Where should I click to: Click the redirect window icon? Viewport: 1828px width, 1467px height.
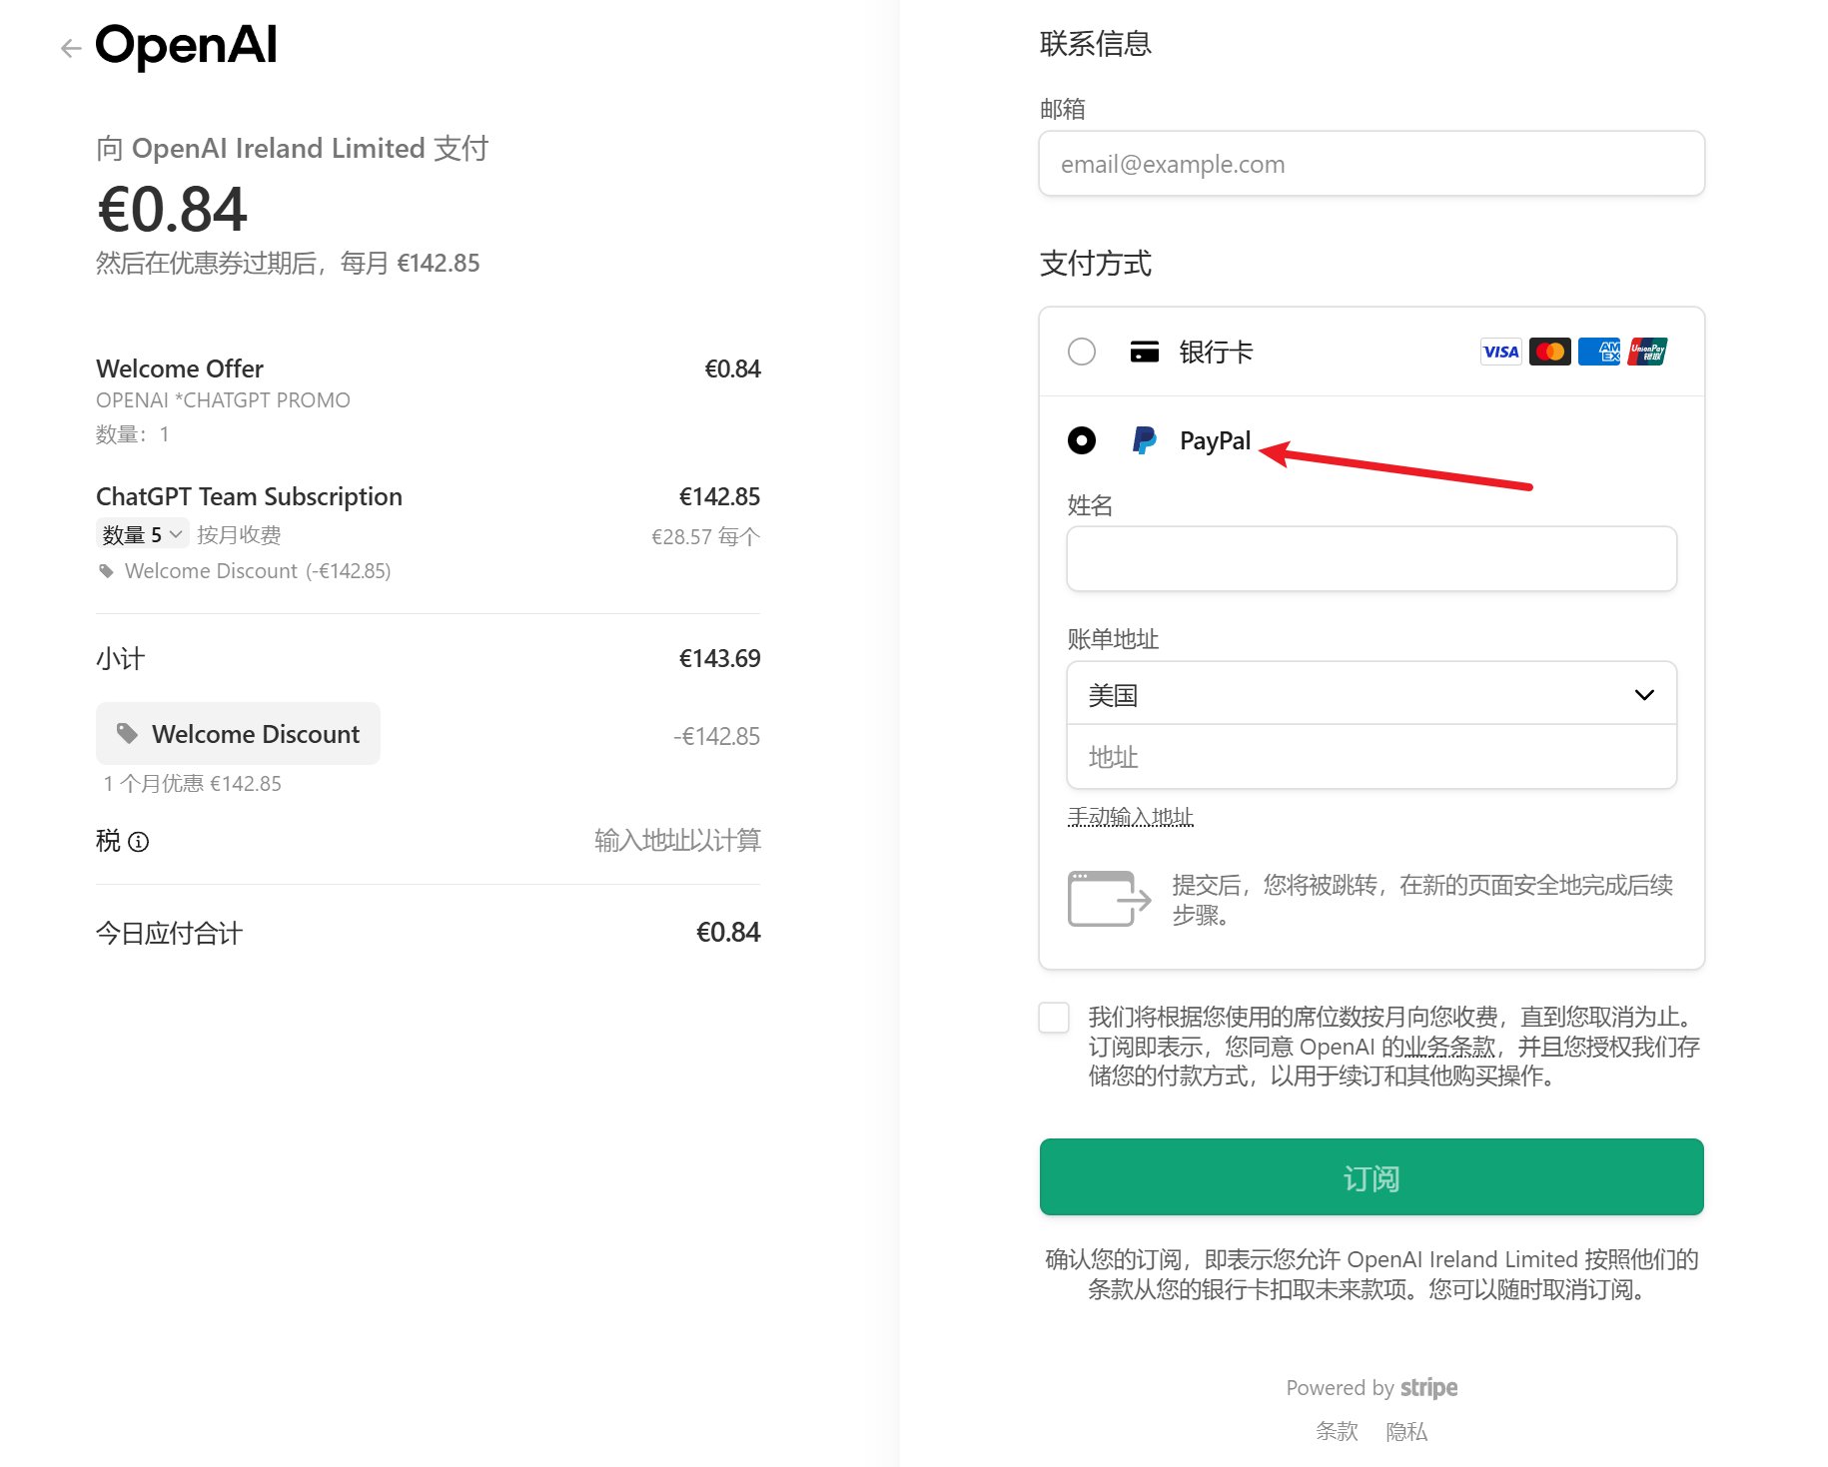[1109, 899]
